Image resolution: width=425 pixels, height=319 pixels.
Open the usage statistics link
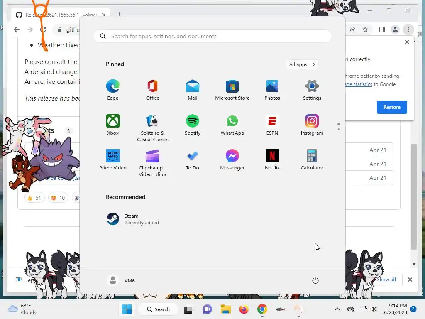[359, 84]
